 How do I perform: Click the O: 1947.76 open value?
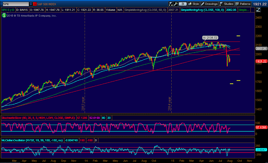(37, 10)
